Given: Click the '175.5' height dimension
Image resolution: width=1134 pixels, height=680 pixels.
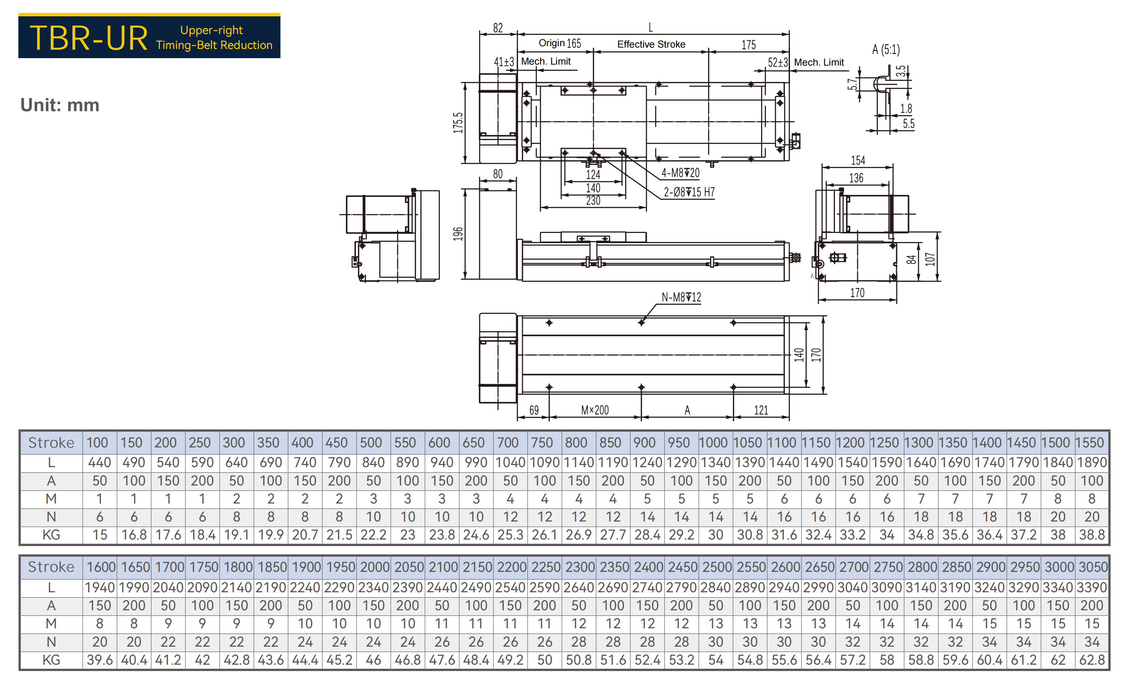Looking at the screenshot, I should pos(458,123).
